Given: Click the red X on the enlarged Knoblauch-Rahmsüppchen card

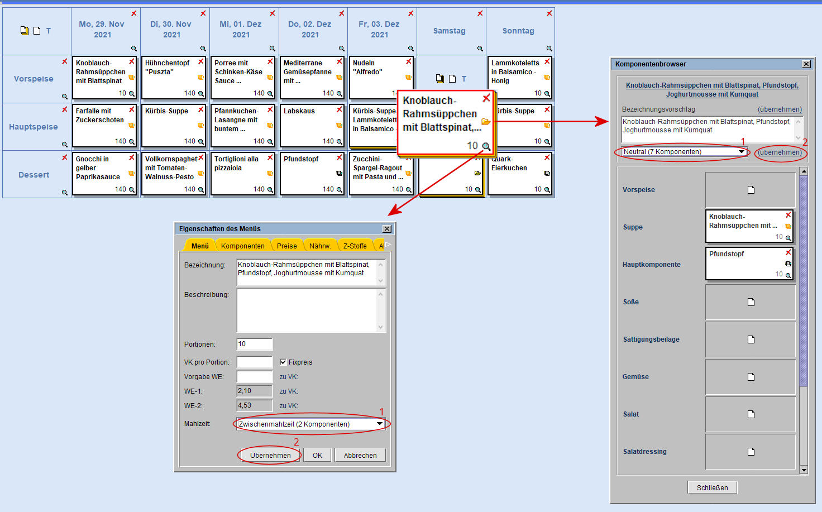Looking at the screenshot, I should point(486,98).
